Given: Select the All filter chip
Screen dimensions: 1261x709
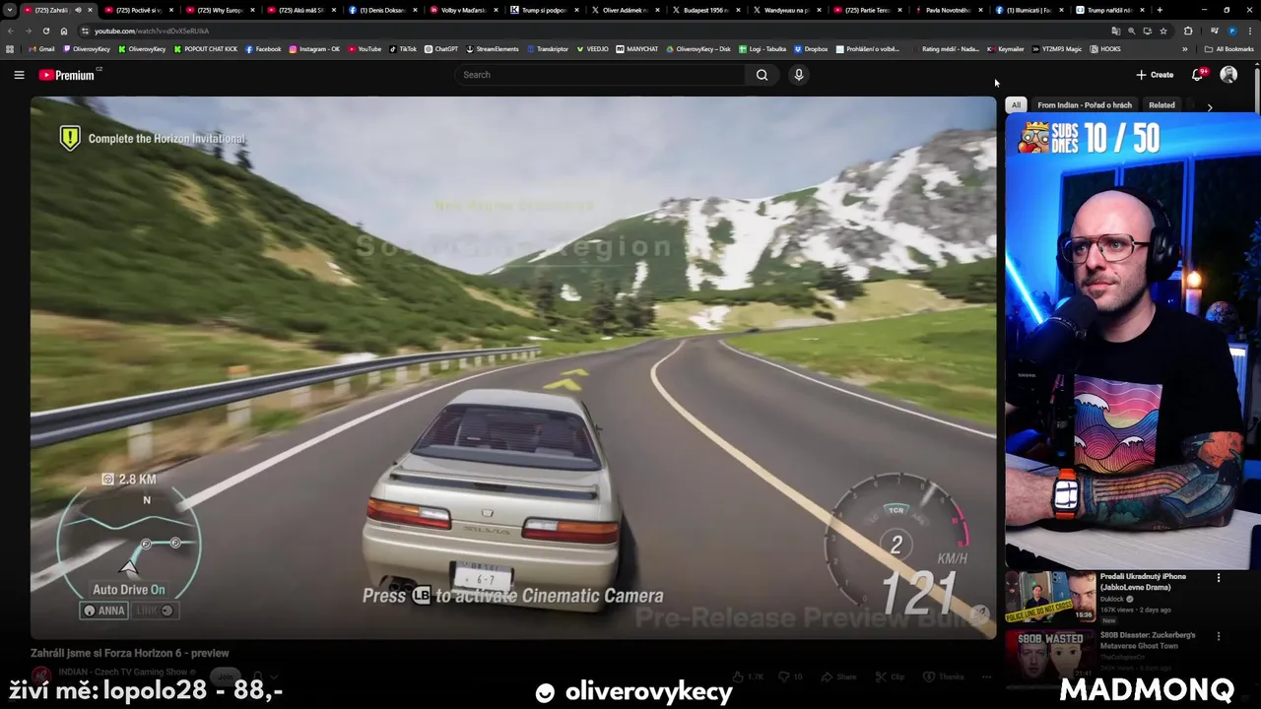Looking at the screenshot, I should click(1016, 105).
